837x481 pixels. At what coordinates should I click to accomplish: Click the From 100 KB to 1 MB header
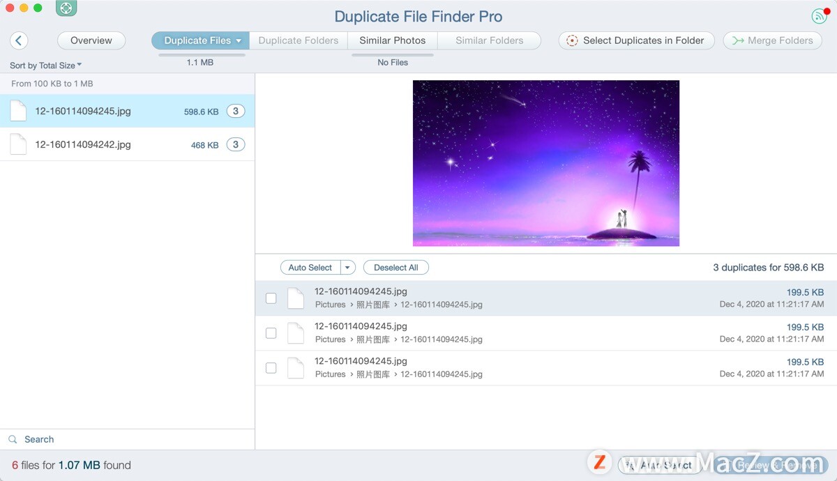click(52, 84)
